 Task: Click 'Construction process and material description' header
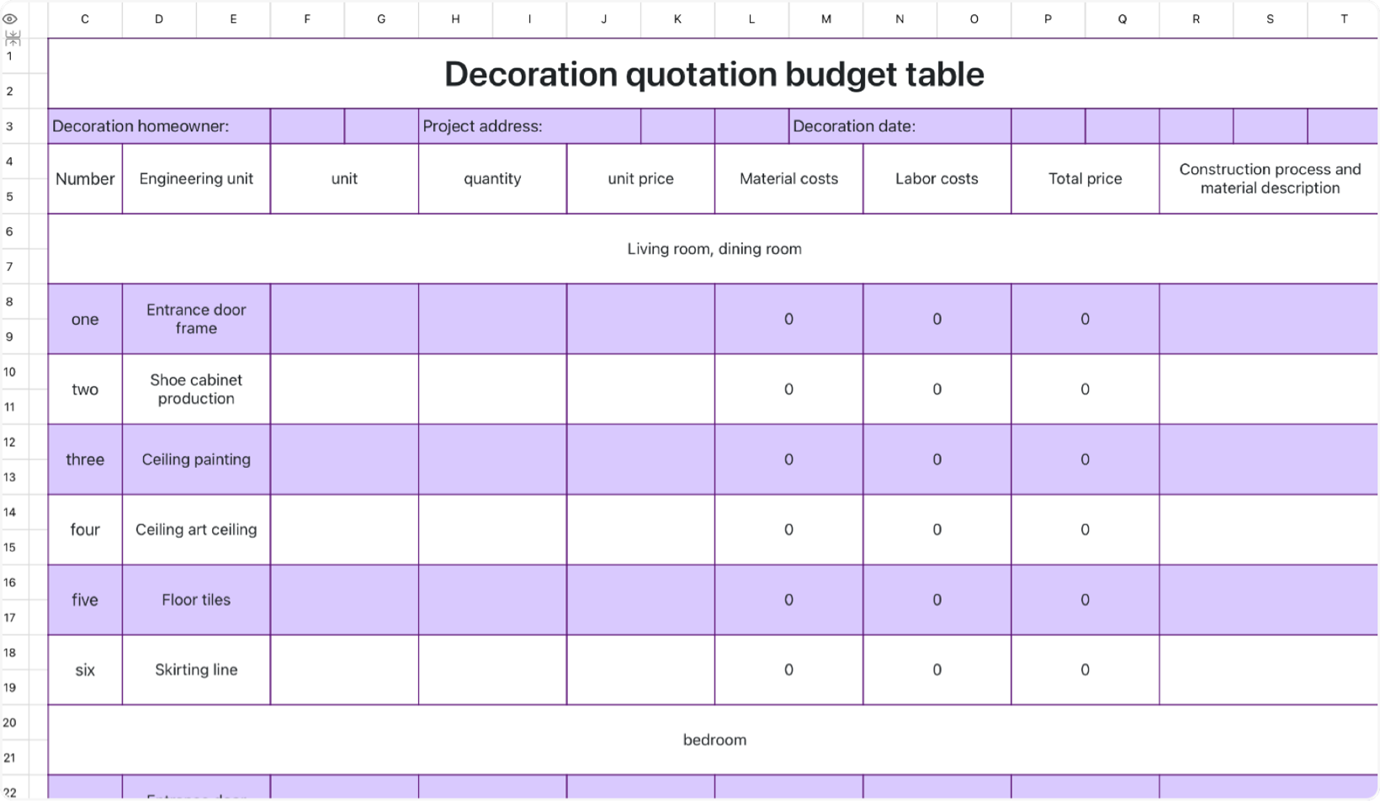point(1269,178)
